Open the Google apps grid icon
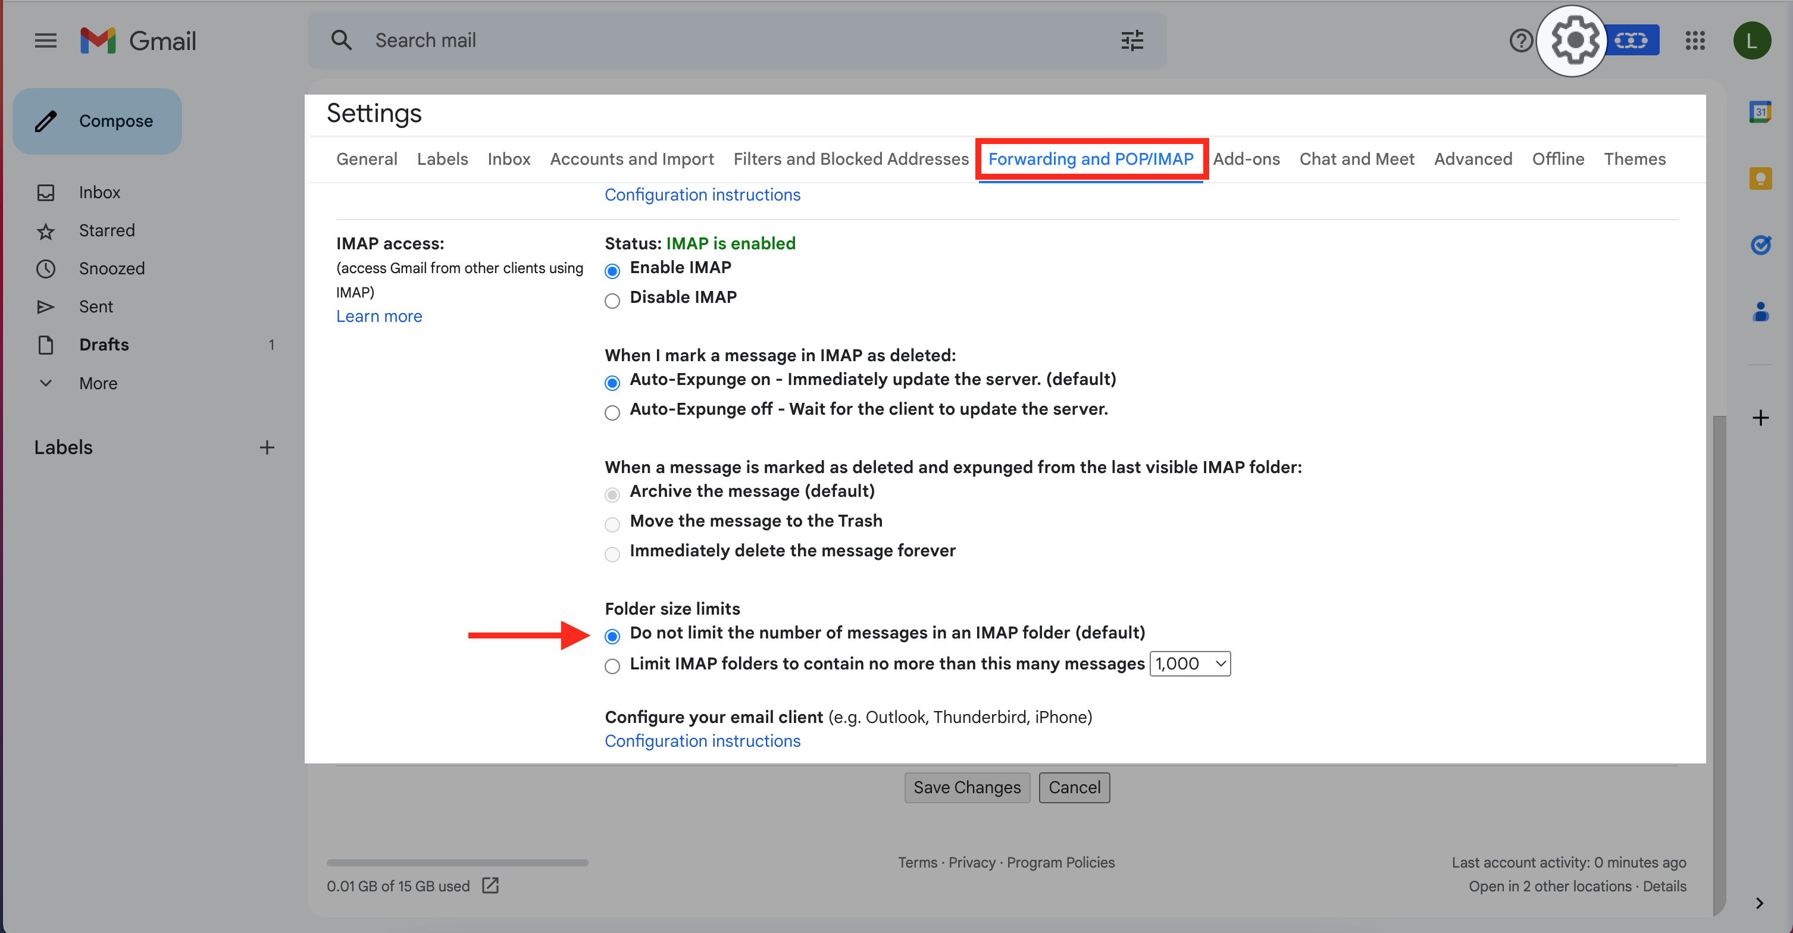This screenshot has height=933, width=1793. [x=1695, y=40]
